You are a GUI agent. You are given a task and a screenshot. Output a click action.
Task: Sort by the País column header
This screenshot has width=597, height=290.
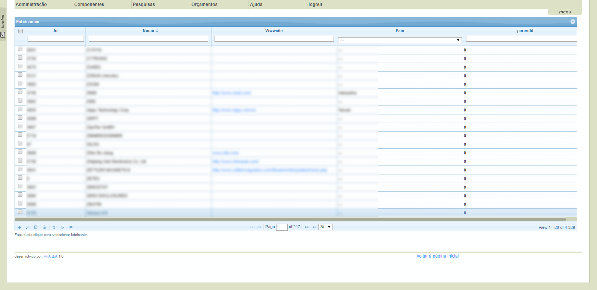coord(400,31)
